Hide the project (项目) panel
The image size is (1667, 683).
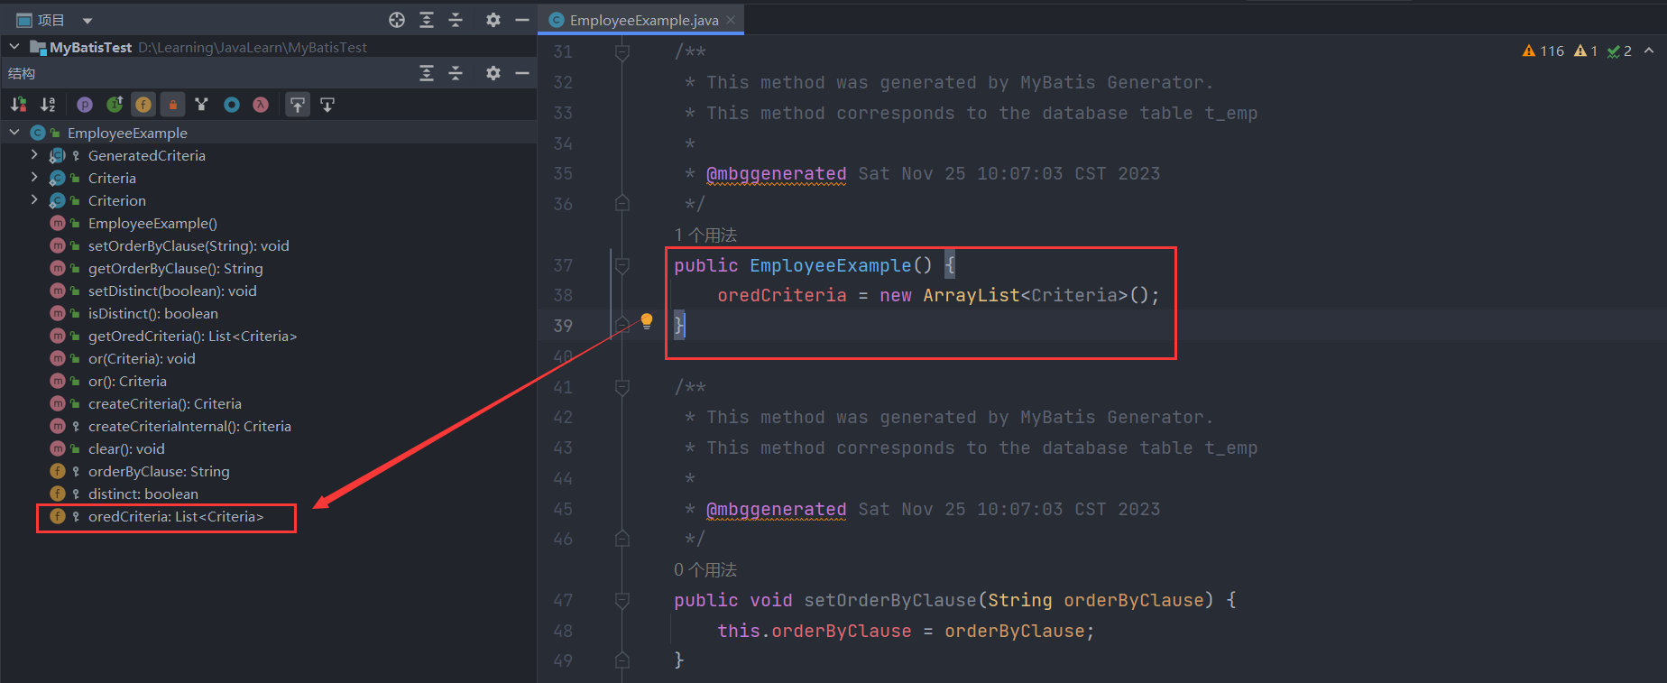click(x=521, y=20)
